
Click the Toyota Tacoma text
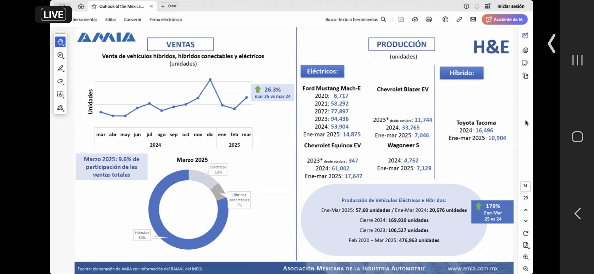click(476, 123)
